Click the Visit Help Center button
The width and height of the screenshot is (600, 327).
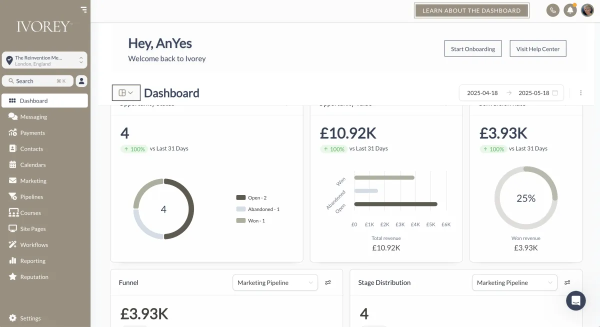(538, 48)
